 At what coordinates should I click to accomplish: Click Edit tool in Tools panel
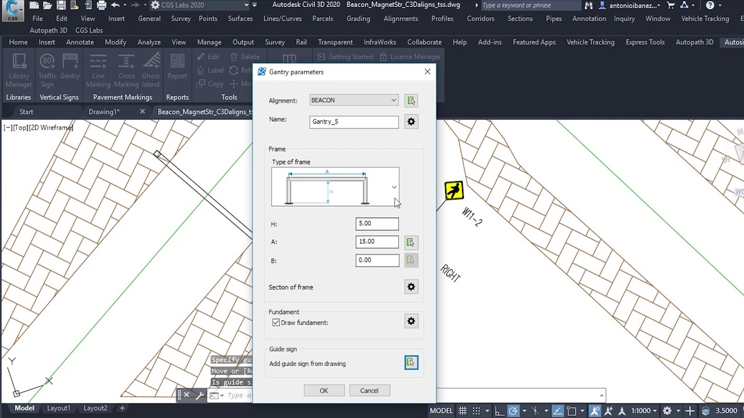tap(208, 57)
